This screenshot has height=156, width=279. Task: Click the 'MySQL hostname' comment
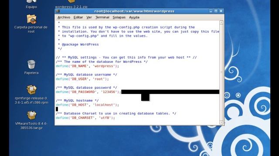pyautogui.click(x=77, y=101)
